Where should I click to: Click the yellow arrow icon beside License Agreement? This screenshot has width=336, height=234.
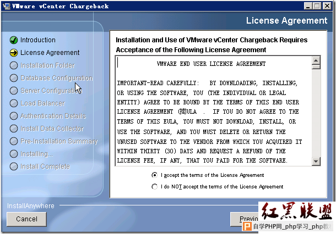pos(14,53)
